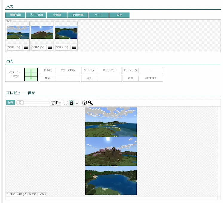The height and width of the screenshot is (203, 223).
Task: Open the 解像度 オリジナル resolution option
Action: pos(60,70)
